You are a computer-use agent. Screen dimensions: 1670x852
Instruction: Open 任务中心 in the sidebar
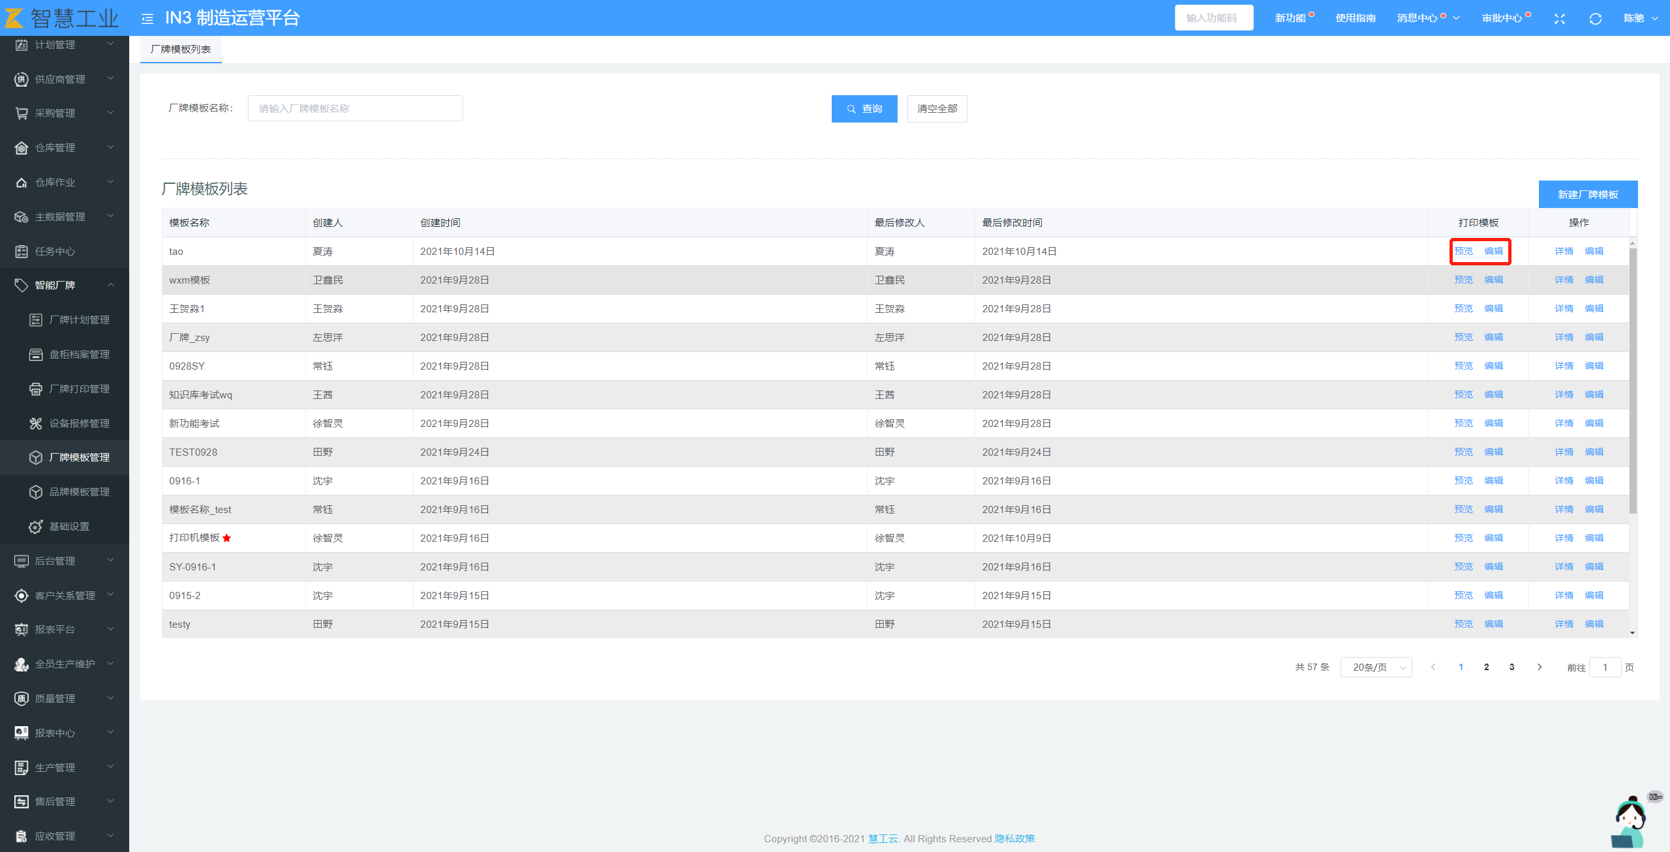point(55,252)
